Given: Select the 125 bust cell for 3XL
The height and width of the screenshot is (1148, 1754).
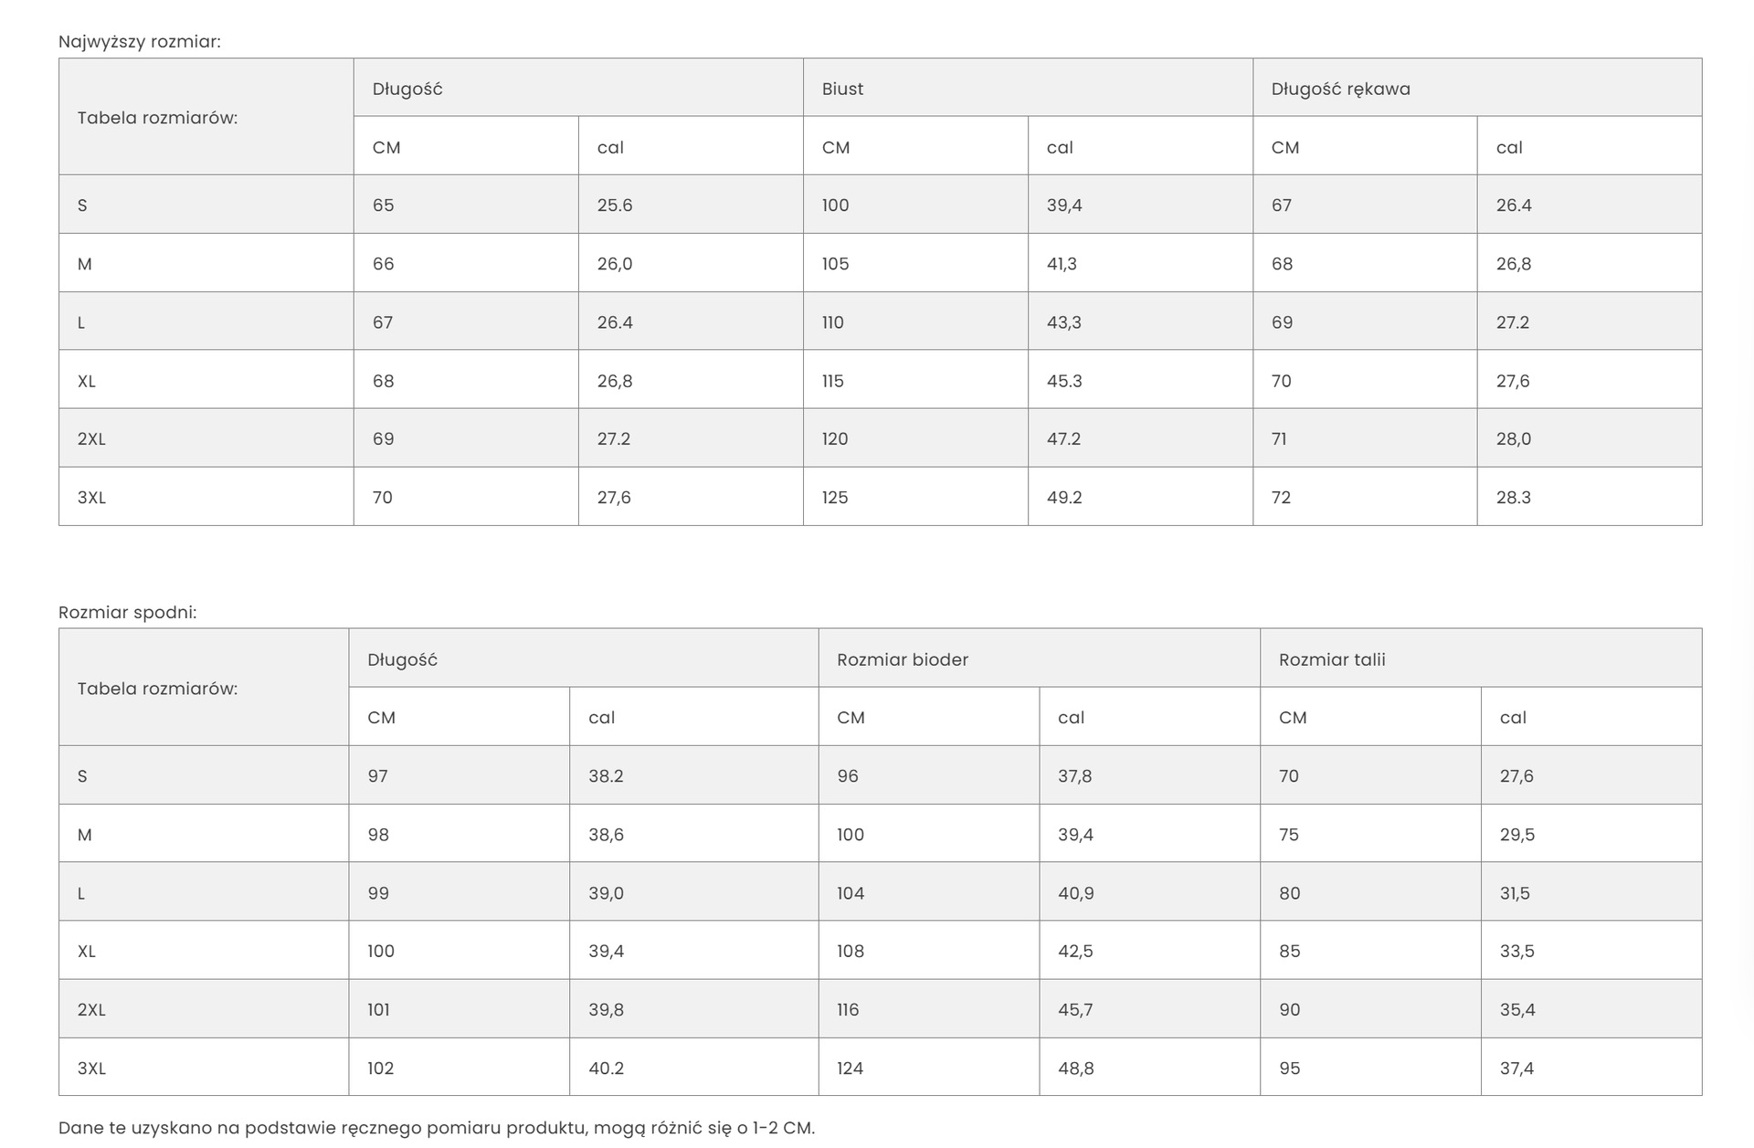Looking at the screenshot, I should (835, 498).
